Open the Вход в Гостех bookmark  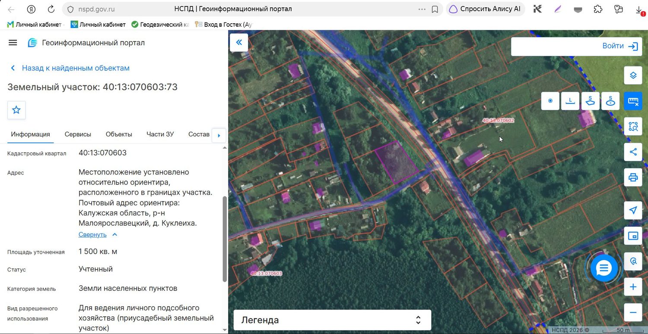pos(224,25)
